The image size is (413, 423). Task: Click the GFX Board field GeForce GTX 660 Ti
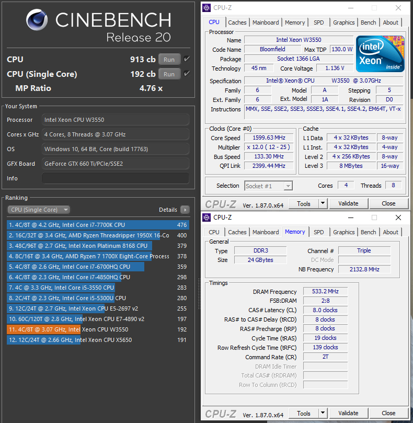pos(116,164)
